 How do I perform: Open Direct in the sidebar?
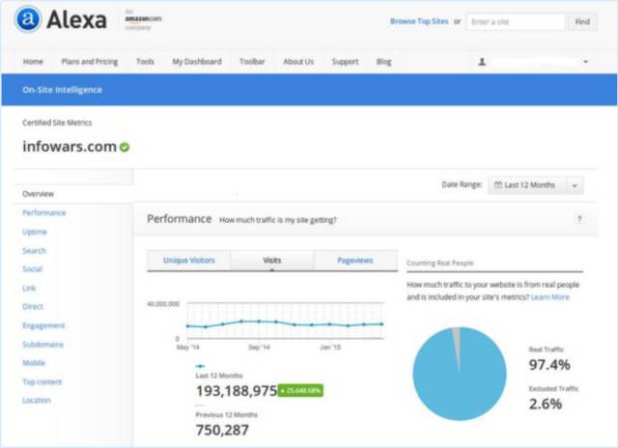tap(33, 306)
